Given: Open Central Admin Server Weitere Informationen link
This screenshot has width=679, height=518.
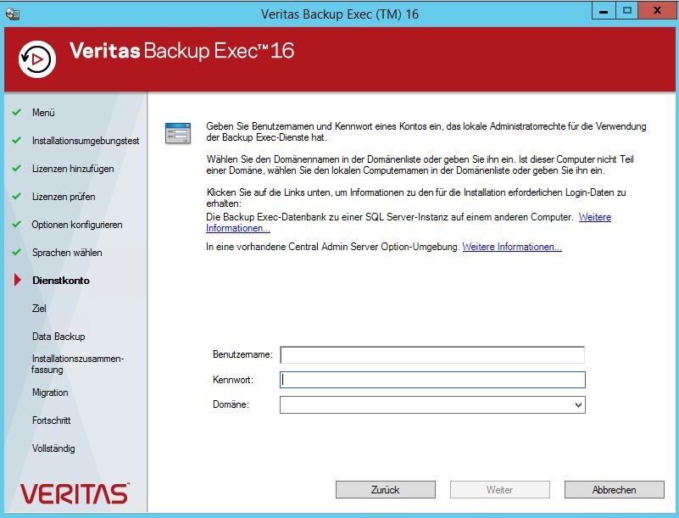Looking at the screenshot, I should [x=512, y=247].
